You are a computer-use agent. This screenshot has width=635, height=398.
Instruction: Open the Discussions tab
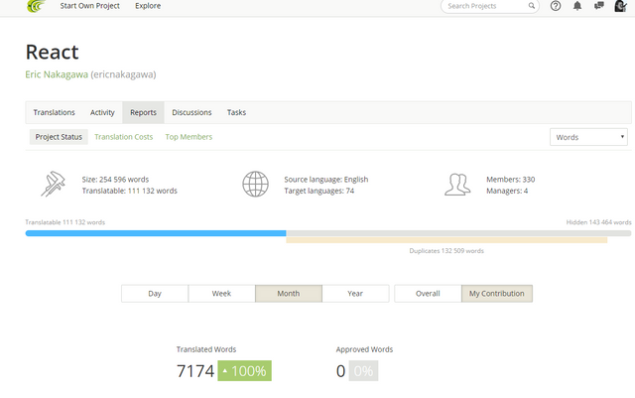(x=191, y=112)
